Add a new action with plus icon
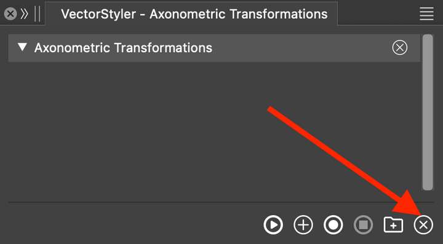The height and width of the screenshot is (244, 443). tap(303, 225)
